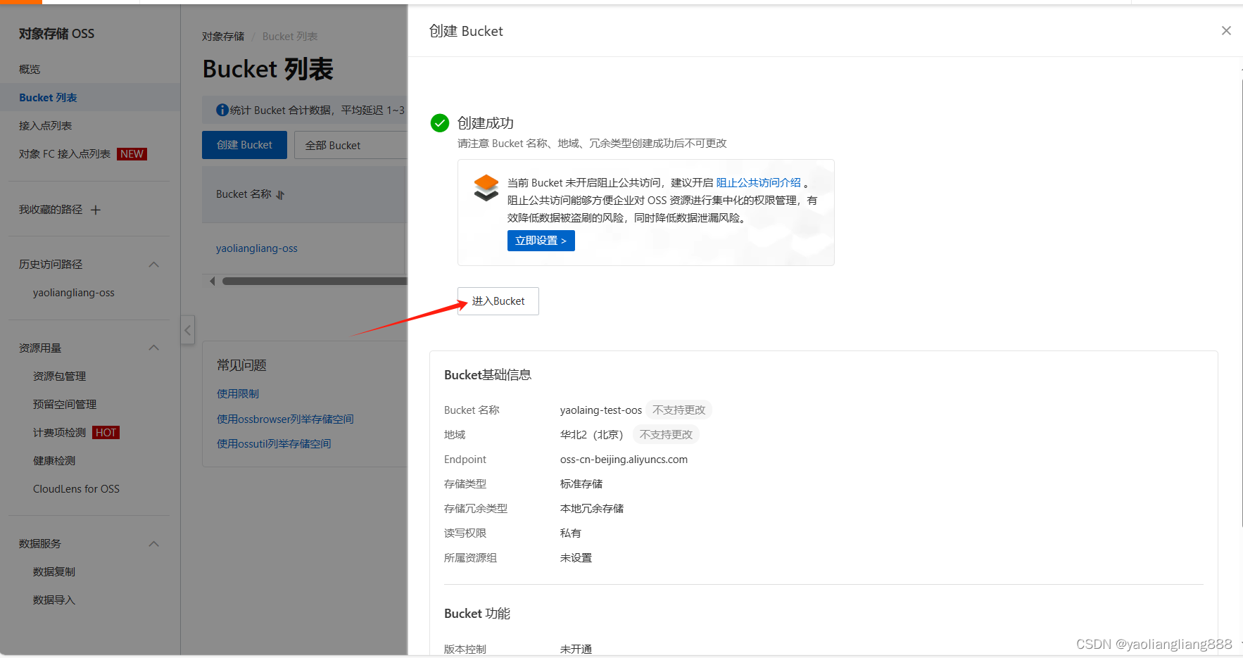Click the info icon beside 统计 Bucket
Image resolution: width=1243 pixels, height=658 pixels.
click(222, 110)
